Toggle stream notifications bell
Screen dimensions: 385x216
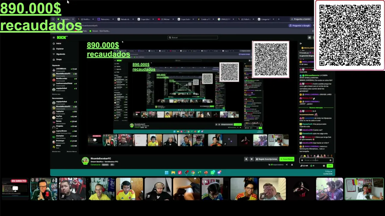246,159
